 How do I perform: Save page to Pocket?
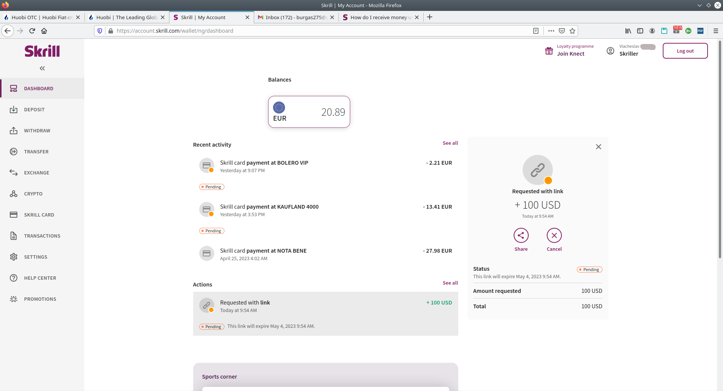click(x=562, y=31)
